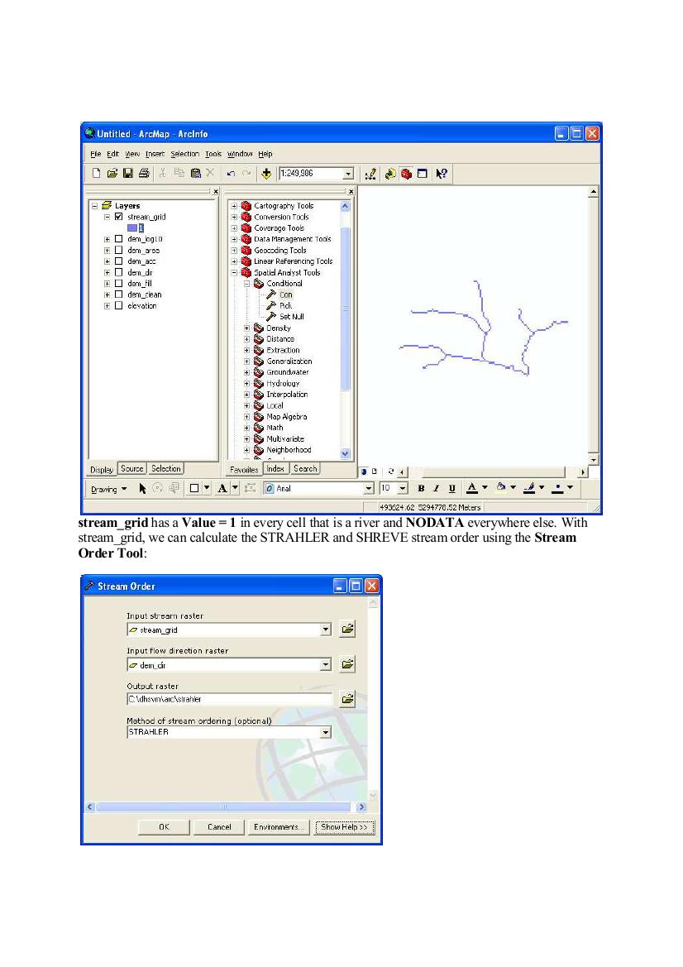Open the Command Line window icon

[x=423, y=174]
